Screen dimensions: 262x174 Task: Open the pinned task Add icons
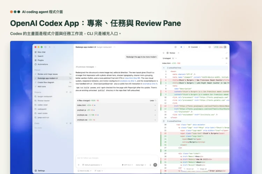(53, 87)
